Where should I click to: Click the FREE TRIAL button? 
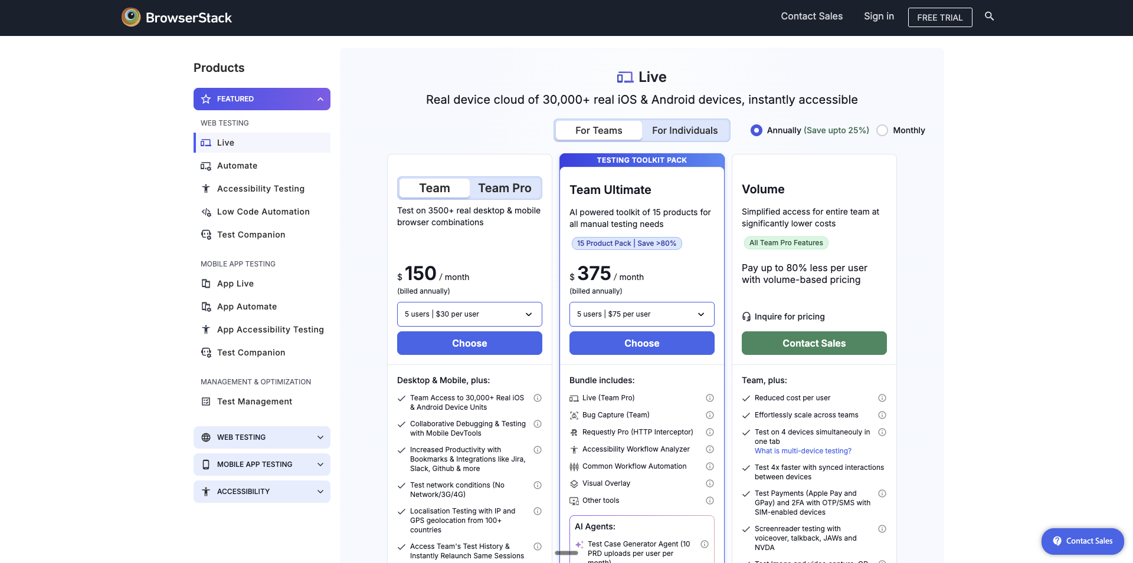[940, 17]
